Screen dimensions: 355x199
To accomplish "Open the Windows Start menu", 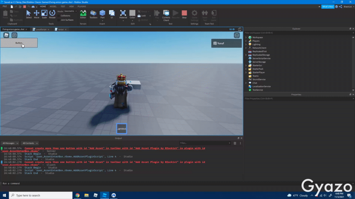I will (4, 195).
